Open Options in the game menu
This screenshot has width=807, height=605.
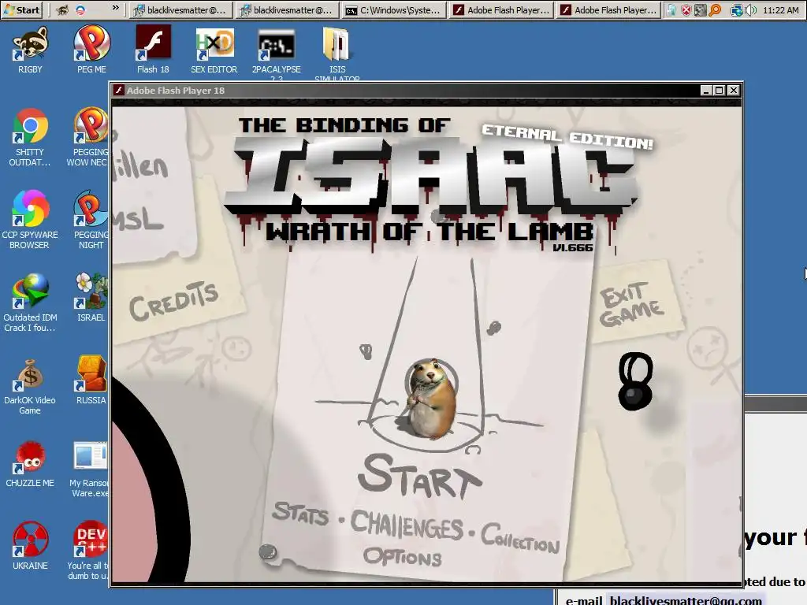point(403,556)
